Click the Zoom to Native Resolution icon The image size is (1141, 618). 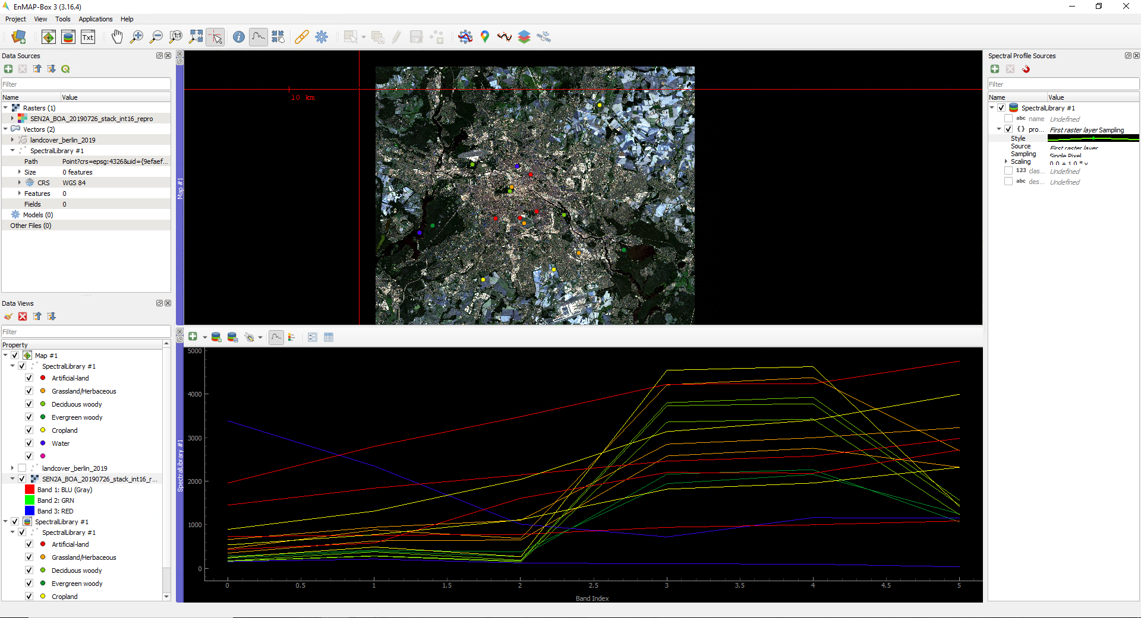click(x=175, y=36)
